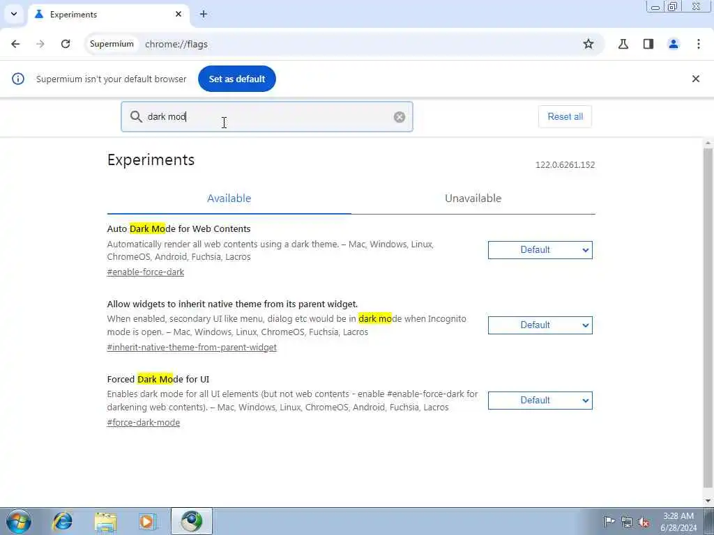
Task: Open the Forced Dark Mode for UI dropdown
Action: (540, 401)
